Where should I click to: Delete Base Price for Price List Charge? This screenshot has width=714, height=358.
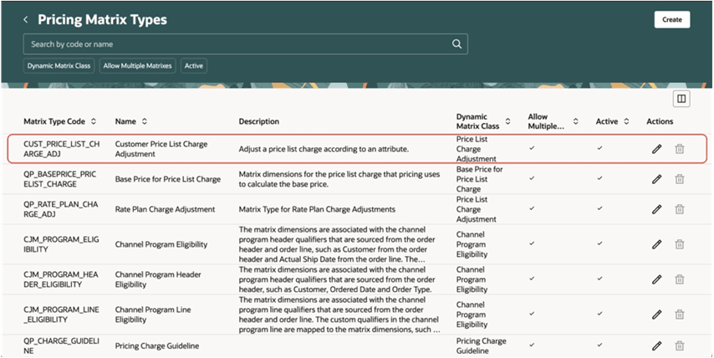(x=680, y=179)
